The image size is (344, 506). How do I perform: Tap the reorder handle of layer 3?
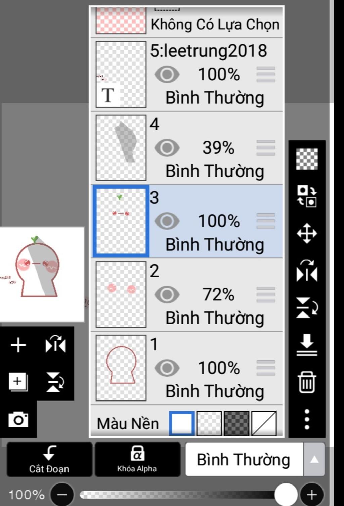point(266,221)
